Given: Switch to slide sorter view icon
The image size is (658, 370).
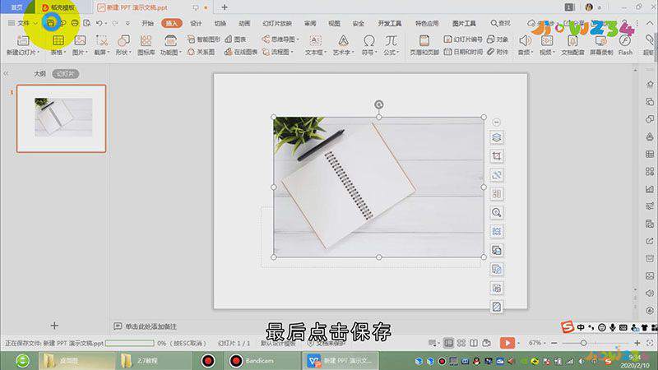Looking at the screenshot, I should coord(461,343).
